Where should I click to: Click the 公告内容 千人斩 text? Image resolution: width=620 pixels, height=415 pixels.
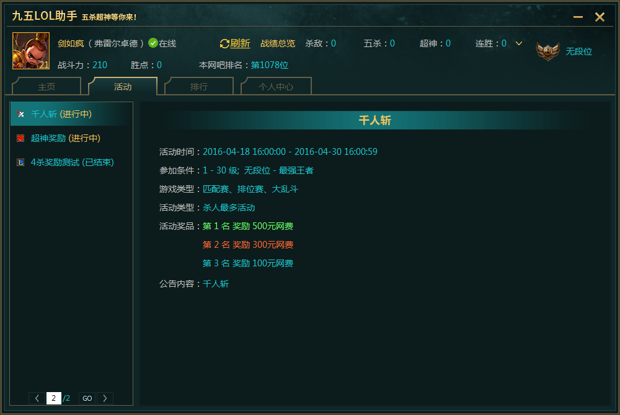[x=216, y=284]
